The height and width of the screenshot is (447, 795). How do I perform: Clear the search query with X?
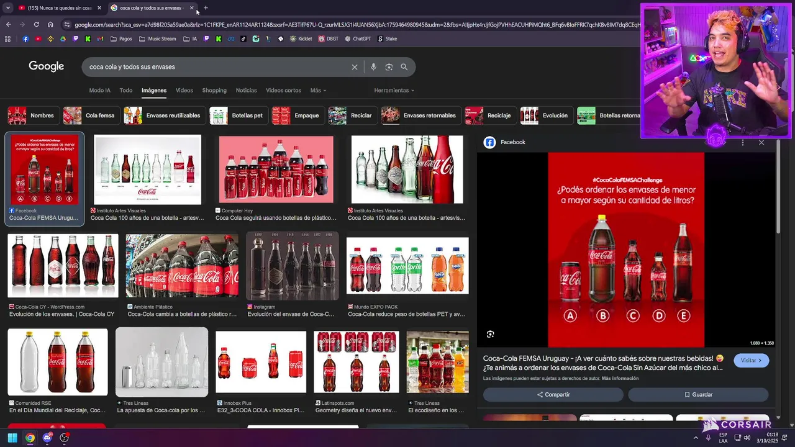point(355,67)
